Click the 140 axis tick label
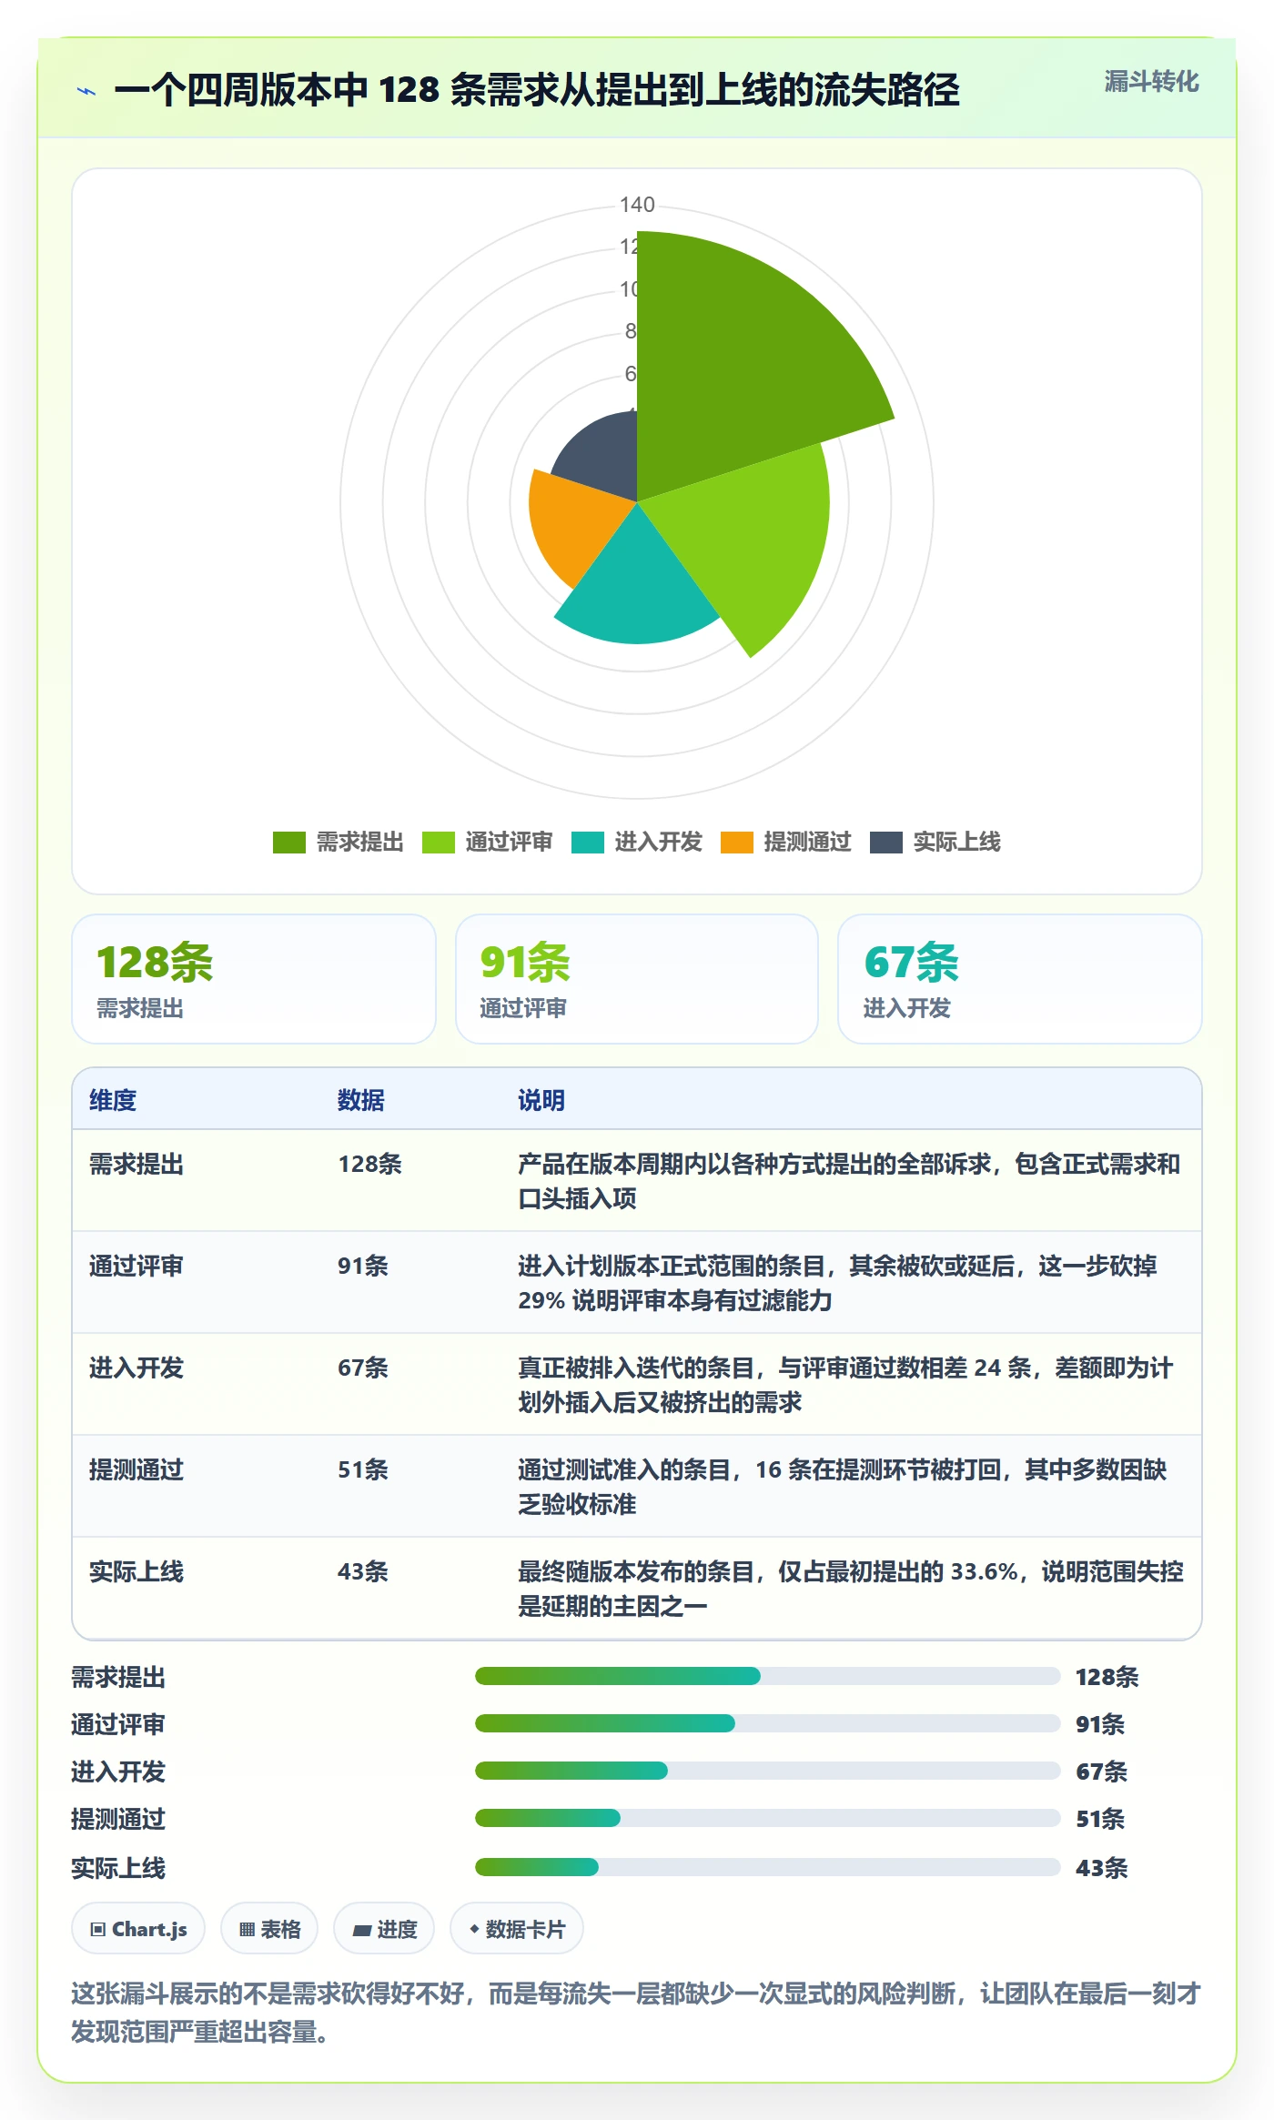The image size is (1274, 2120). pos(637,205)
